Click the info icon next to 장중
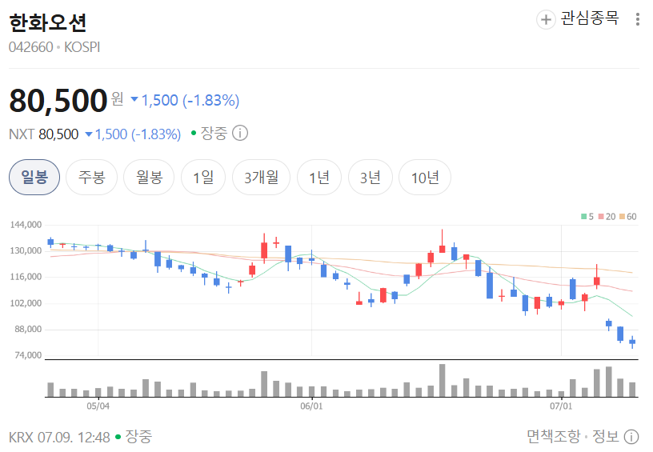653x452 pixels. point(240,133)
